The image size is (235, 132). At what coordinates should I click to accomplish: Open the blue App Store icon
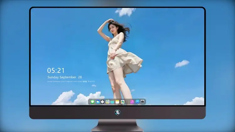coord(138,102)
